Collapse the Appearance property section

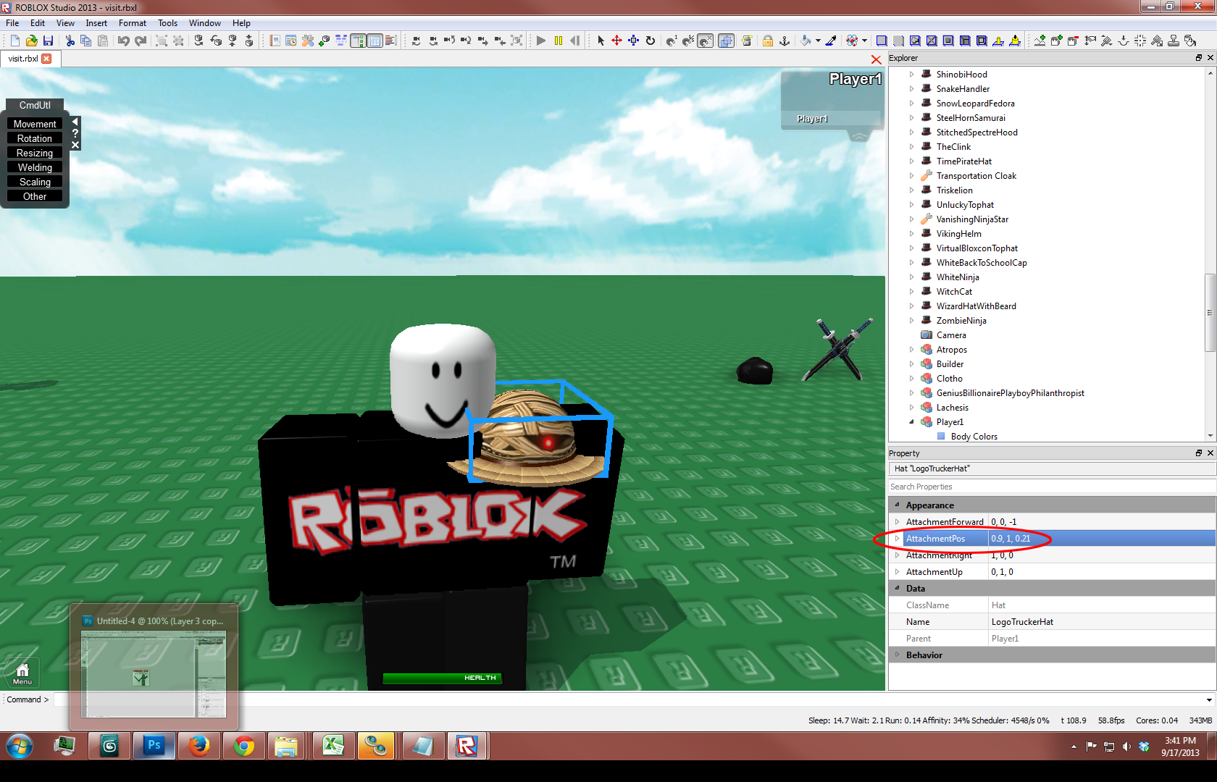(897, 505)
